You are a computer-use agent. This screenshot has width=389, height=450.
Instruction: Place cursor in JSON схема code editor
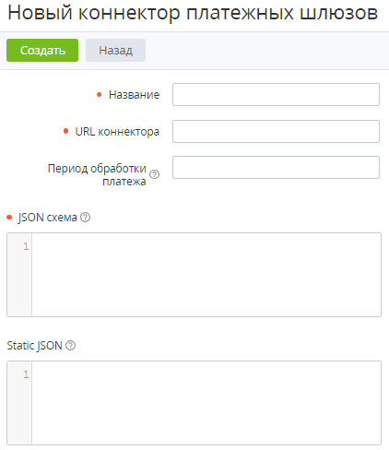coord(206,275)
